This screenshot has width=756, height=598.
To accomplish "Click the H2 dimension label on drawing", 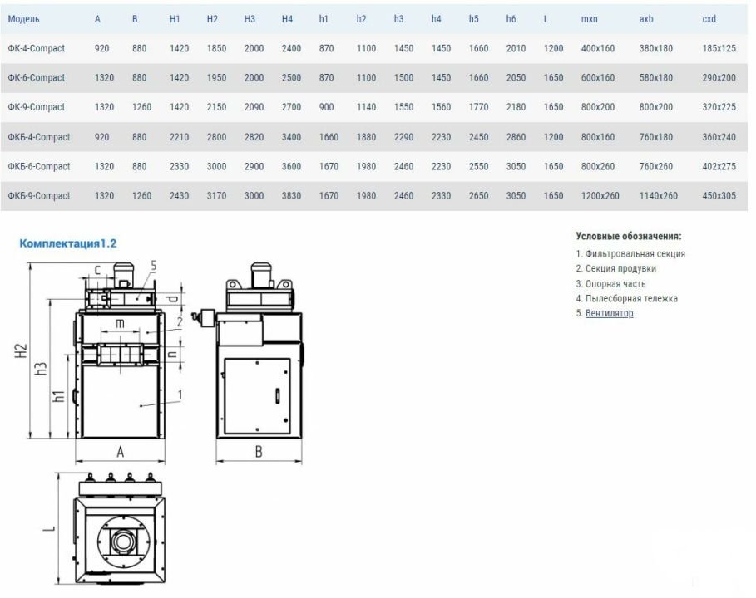I will pyautogui.click(x=20, y=350).
